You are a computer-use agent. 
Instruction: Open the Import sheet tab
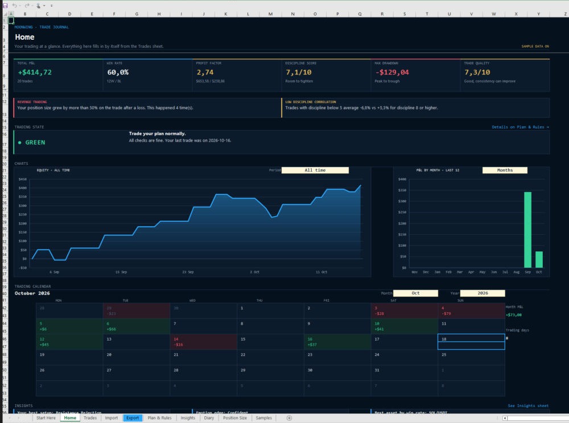point(112,418)
